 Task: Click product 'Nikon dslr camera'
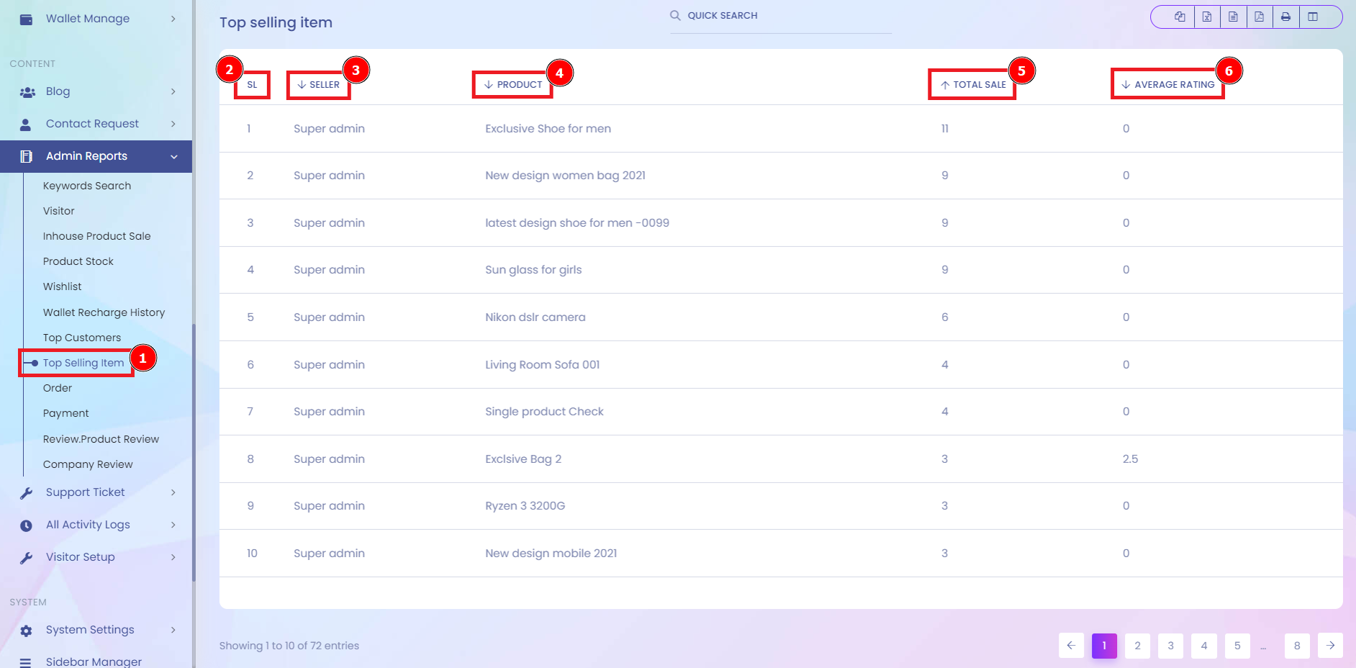tap(535, 317)
